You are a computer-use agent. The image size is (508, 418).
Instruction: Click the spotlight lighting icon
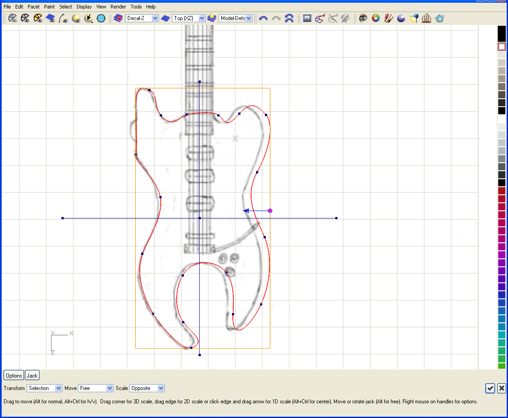[414, 18]
